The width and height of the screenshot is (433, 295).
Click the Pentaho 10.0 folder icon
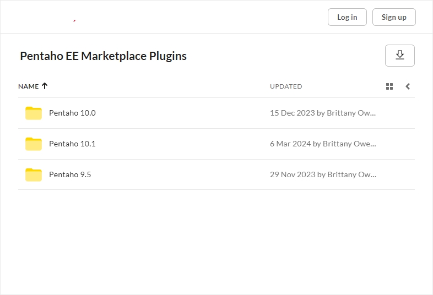click(x=34, y=113)
